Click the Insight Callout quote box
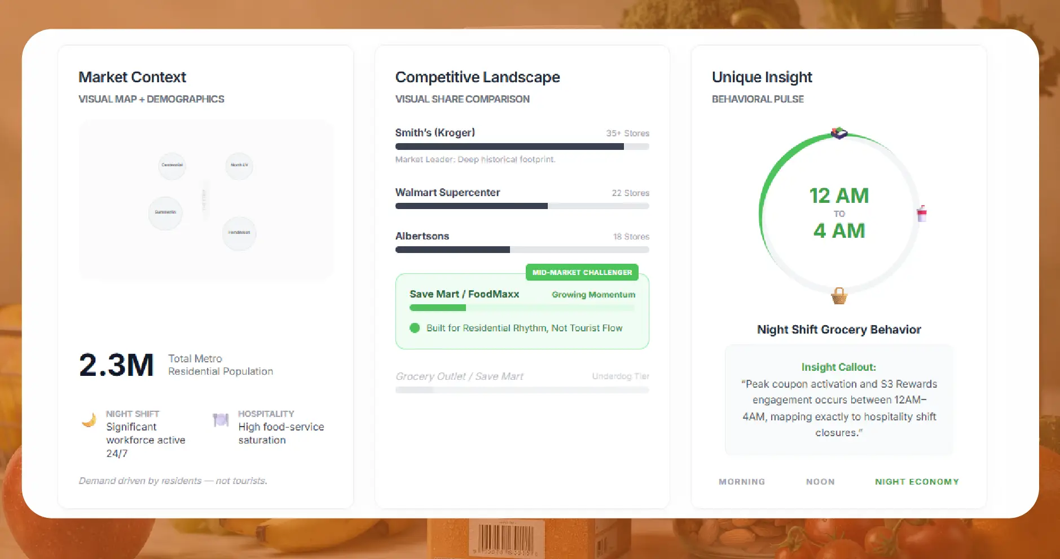Screen dimensions: 1060x559 click(839, 400)
